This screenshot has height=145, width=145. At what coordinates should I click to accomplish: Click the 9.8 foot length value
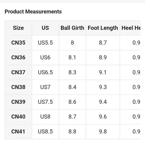click(103, 131)
